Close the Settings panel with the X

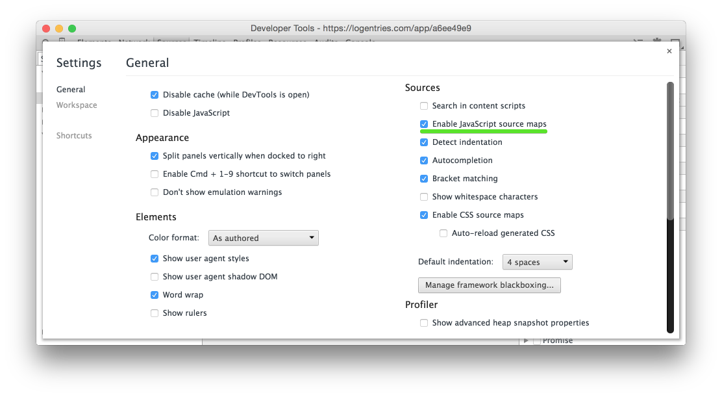(x=669, y=51)
